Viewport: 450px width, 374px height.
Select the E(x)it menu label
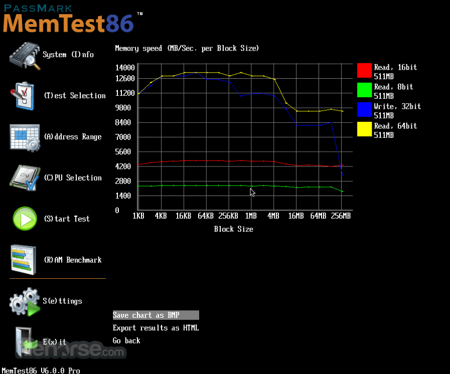[55, 342]
